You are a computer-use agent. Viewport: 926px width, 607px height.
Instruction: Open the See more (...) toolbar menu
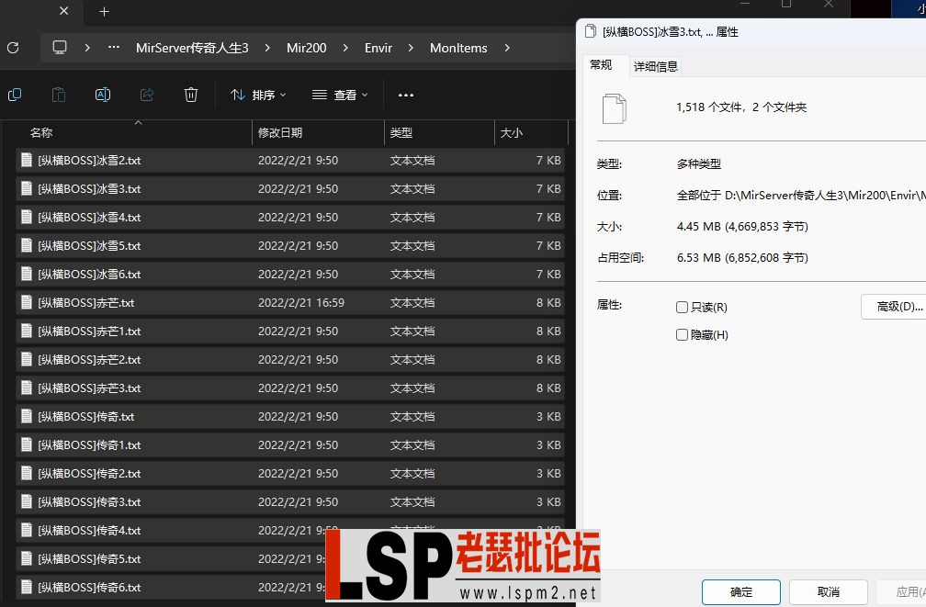[405, 95]
